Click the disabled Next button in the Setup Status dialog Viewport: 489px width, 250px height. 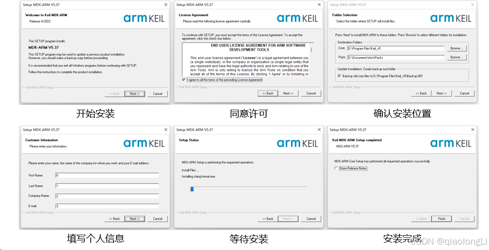[288, 219]
